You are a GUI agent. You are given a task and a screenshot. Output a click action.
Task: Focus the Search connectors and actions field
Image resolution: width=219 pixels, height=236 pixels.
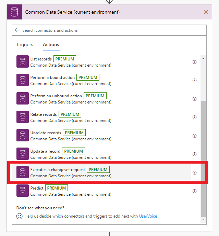109,30
